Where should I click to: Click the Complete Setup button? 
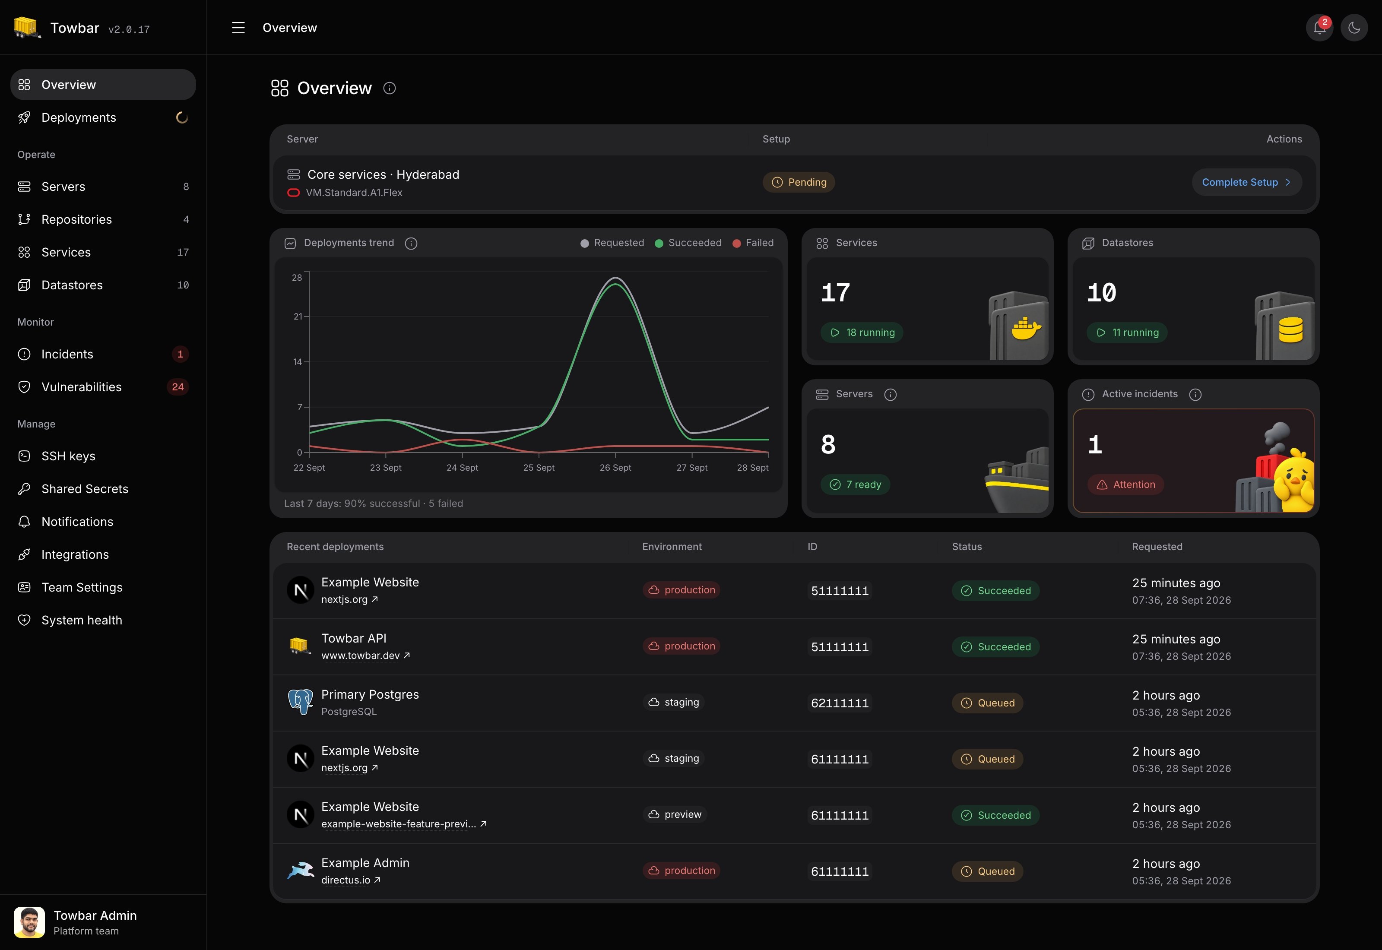tap(1246, 182)
